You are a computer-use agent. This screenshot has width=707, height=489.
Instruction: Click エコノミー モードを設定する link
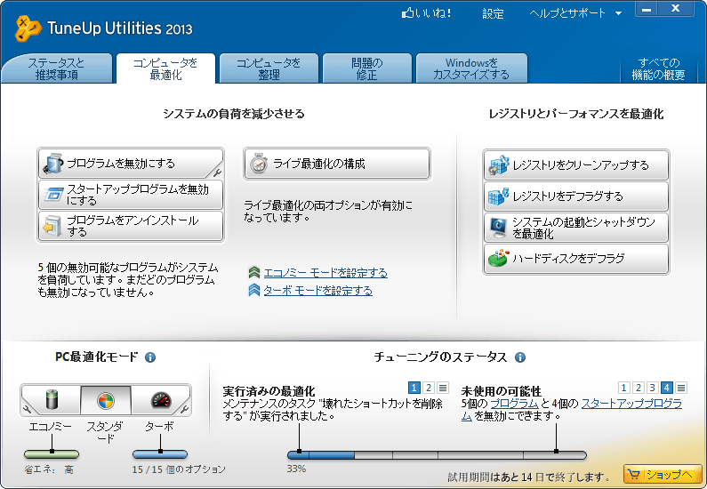tap(325, 273)
